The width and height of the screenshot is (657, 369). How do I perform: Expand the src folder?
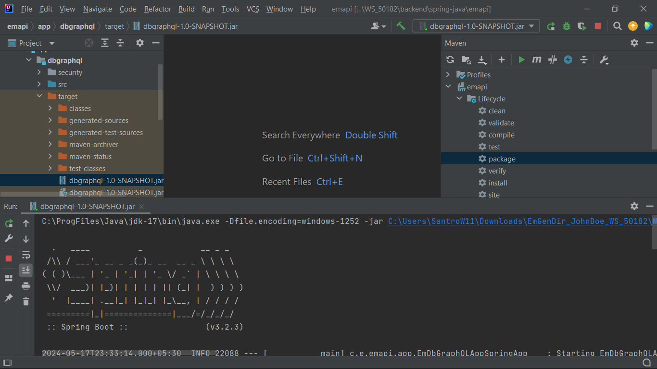coord(39,84)
